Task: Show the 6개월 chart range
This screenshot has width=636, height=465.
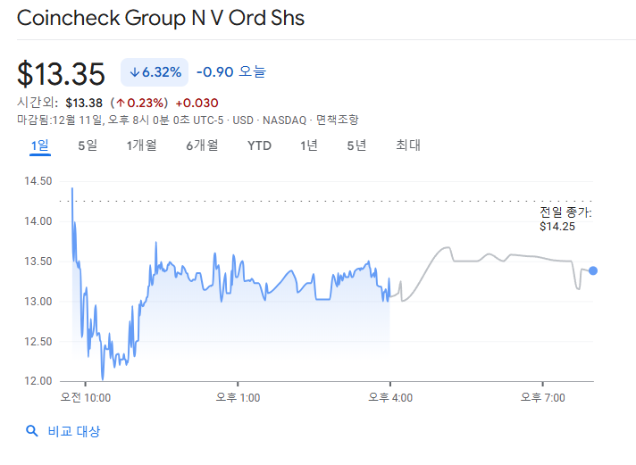Action: (202, 145)
